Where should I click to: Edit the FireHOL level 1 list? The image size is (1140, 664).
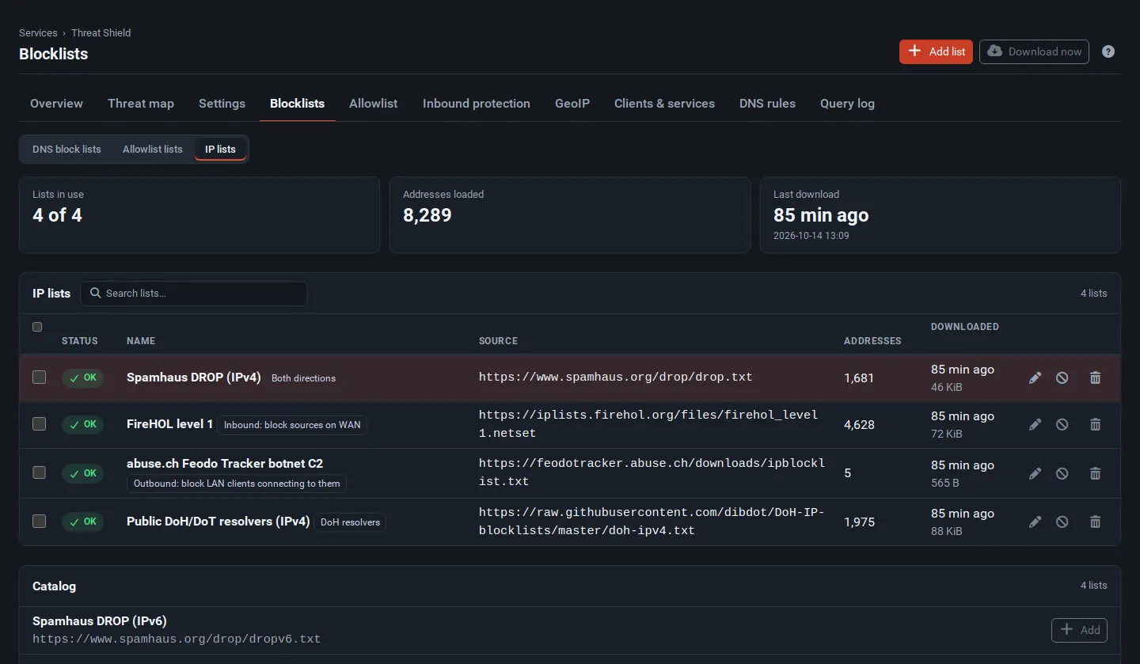pyautogui.click(x=1035, y=424)
